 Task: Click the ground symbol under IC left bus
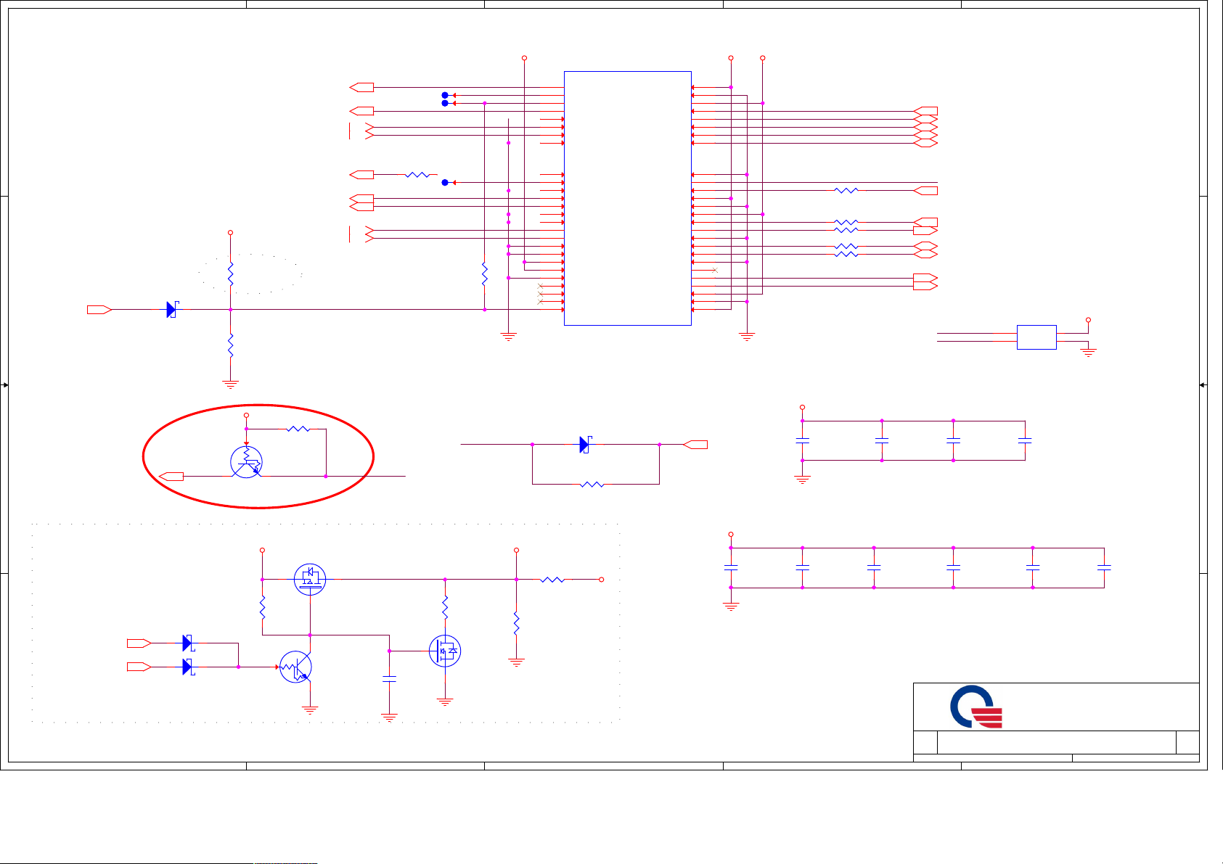point(509,337)
